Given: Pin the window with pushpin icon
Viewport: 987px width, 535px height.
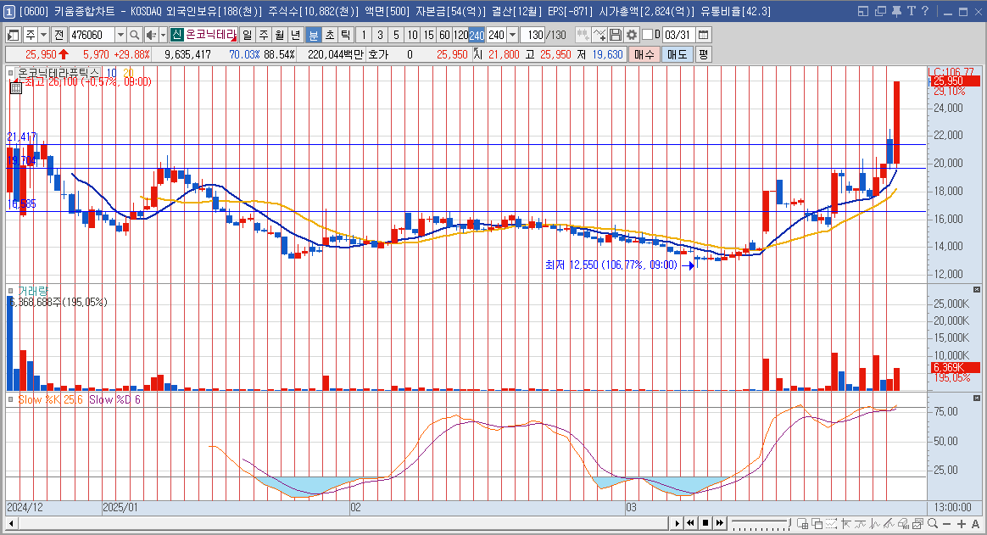Looking at the screenshot, I should click(x=896, y=11).
